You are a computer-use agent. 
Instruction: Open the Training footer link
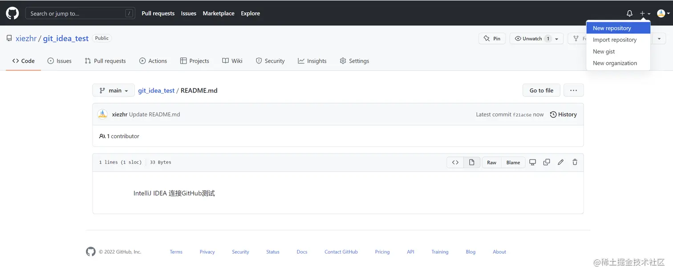(440, 251)
